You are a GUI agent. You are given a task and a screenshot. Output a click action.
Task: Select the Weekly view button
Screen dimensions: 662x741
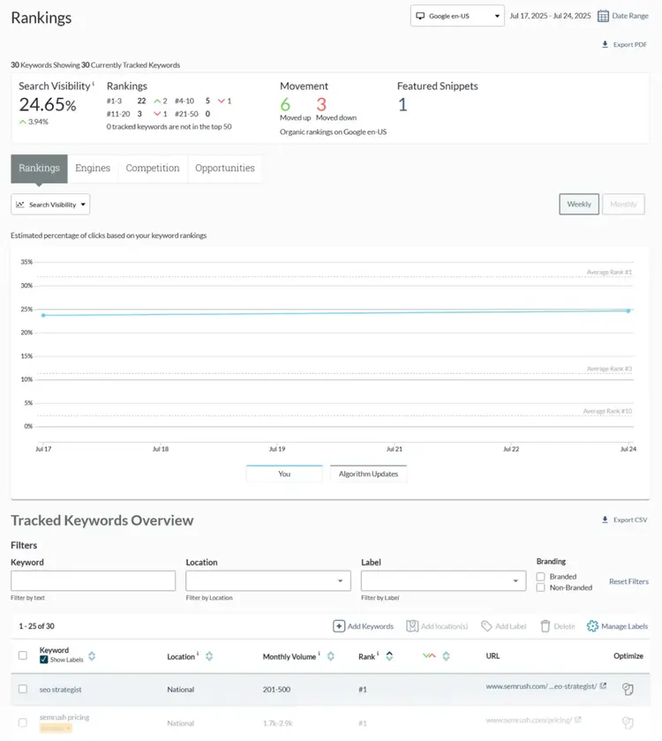point(579,204)
